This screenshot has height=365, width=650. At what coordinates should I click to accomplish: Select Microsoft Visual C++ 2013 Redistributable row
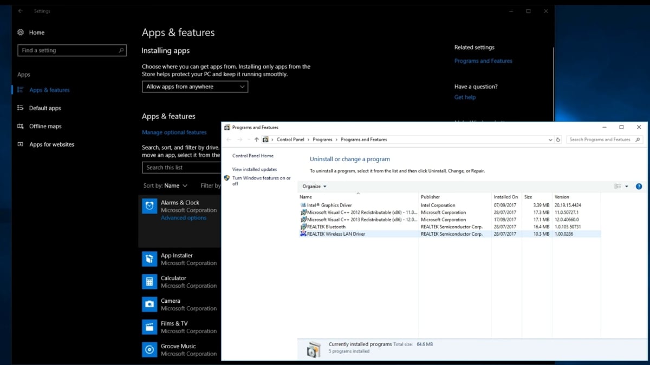[449, 220]
